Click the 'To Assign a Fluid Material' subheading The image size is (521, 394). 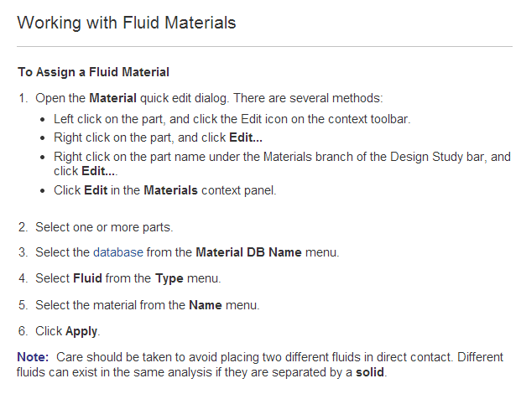point(93,72)
